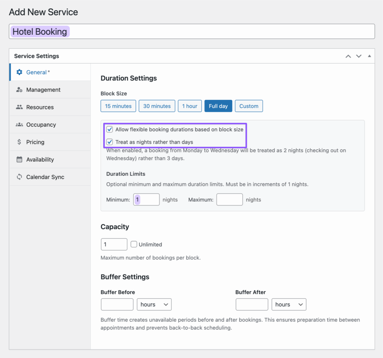Enable Unlimited capacity
This screenshot has width=383, height=358.
click(x=134, y=244)
